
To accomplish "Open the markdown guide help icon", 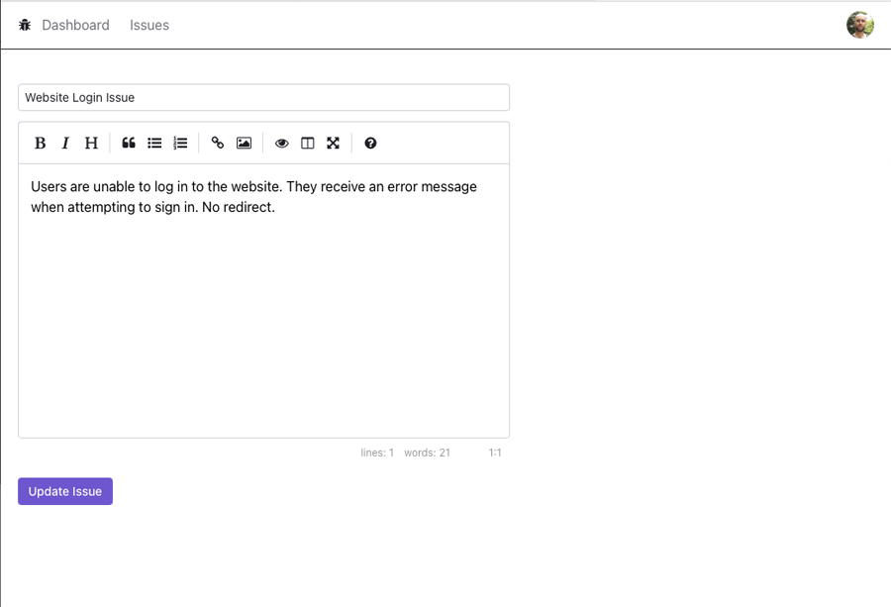I will coord(370,144).
